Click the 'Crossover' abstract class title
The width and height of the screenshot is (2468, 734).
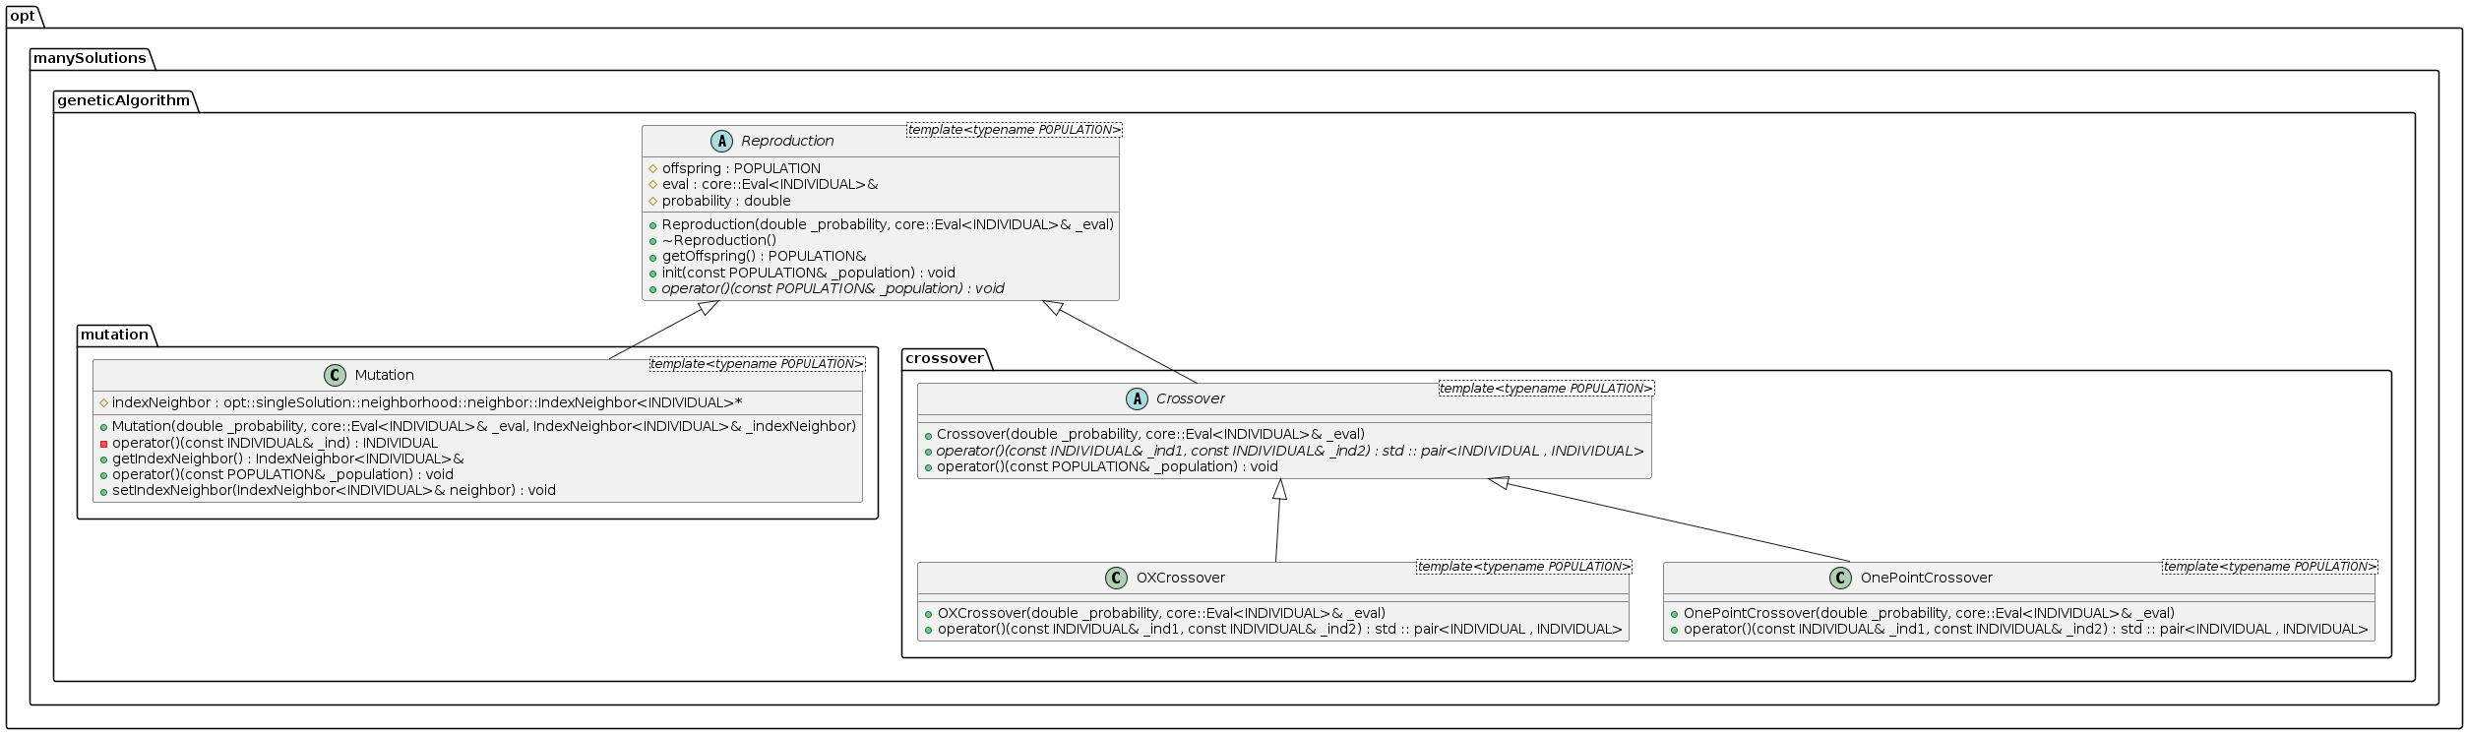(x=1190, y=398)
